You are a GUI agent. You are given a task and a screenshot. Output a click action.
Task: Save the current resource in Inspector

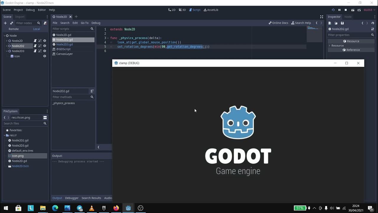click(342, 23)
